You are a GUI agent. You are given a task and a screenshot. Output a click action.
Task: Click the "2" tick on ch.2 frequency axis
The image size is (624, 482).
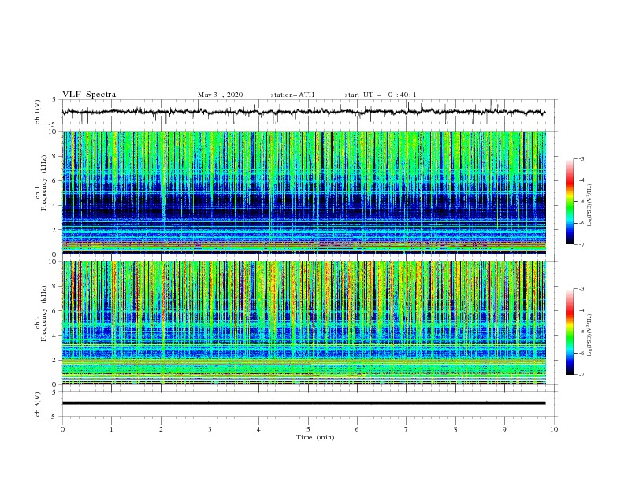[x=56, y=360]
